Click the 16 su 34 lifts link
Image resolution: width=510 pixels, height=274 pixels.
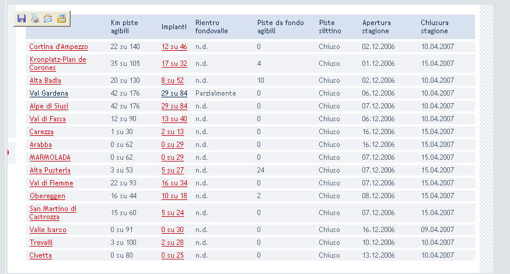point(174,183)
